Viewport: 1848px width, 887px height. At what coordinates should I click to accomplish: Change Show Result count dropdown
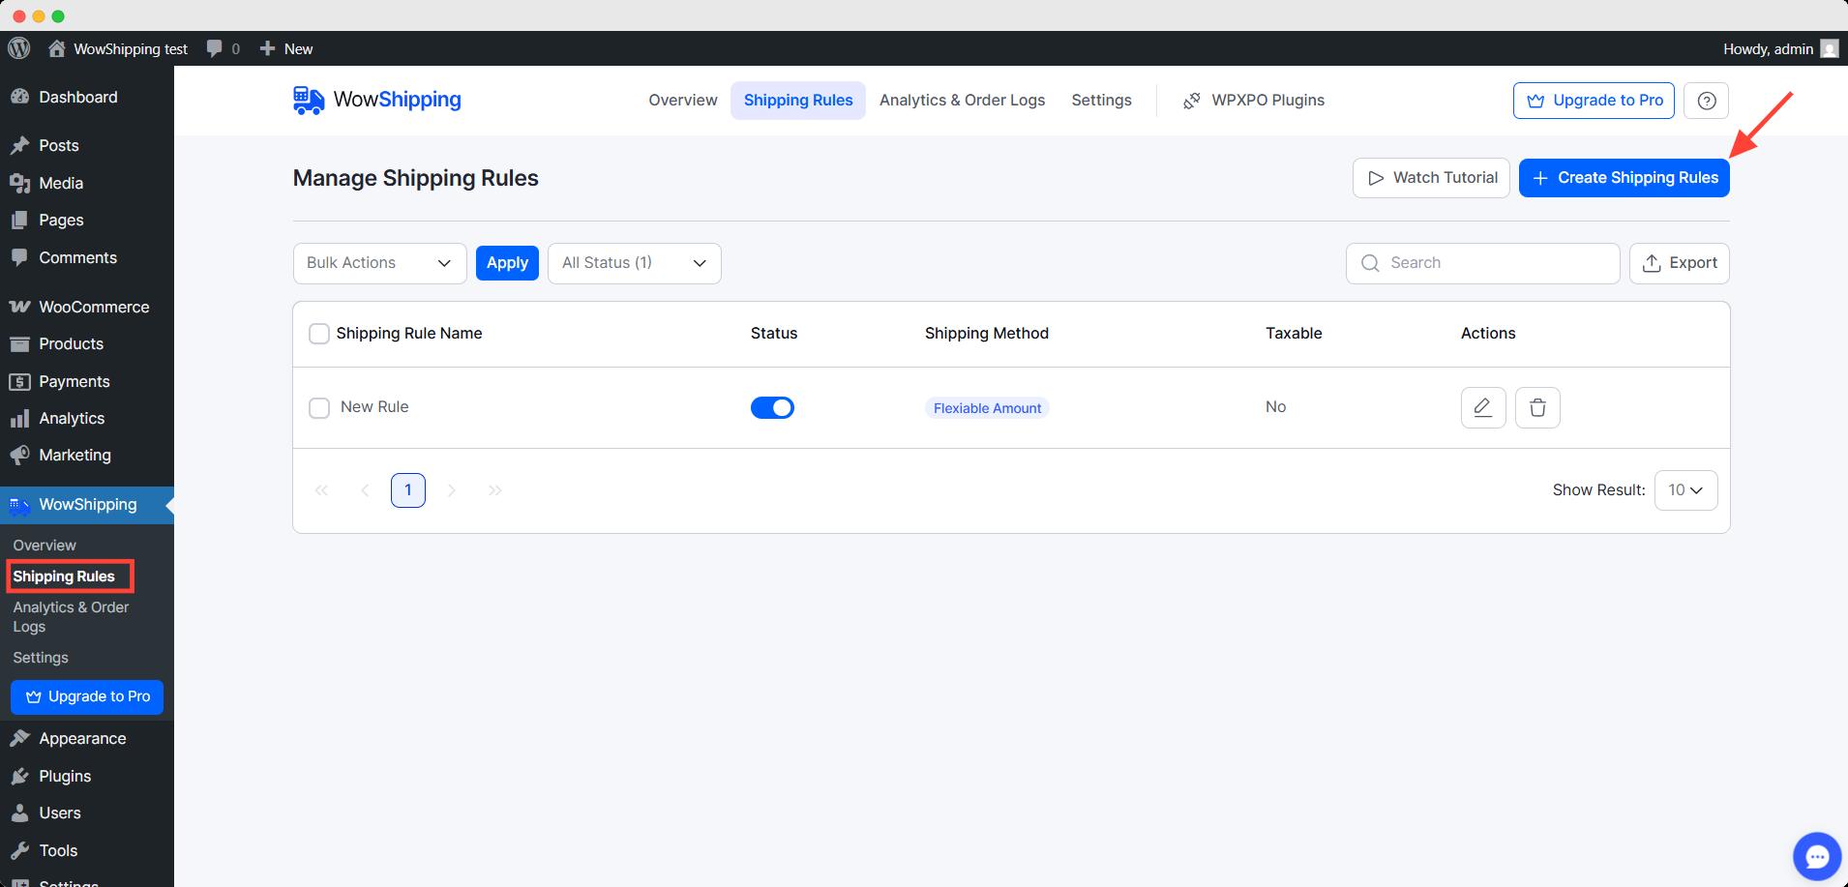click(1686, 490)
